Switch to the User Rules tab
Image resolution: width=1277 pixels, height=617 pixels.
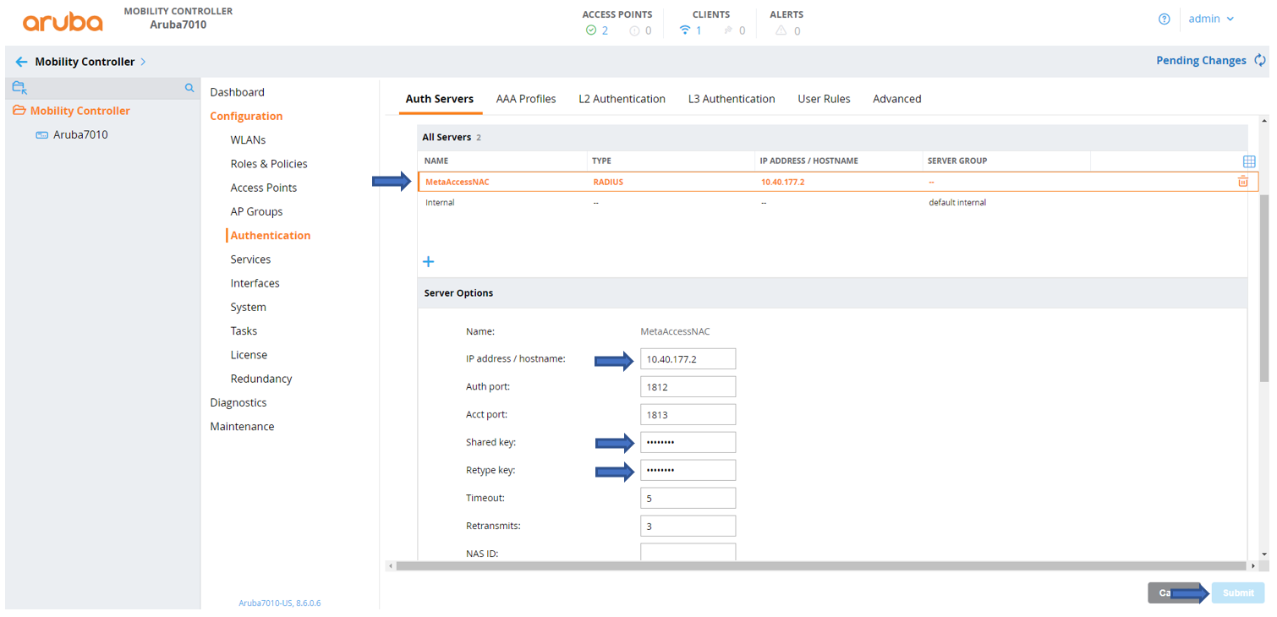click(x=824, y=99)
